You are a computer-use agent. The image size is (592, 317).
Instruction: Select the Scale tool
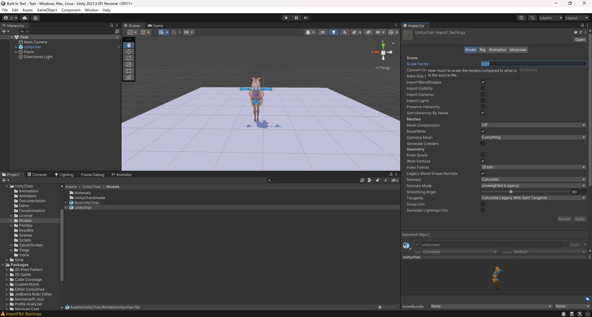tap(129, 64)
